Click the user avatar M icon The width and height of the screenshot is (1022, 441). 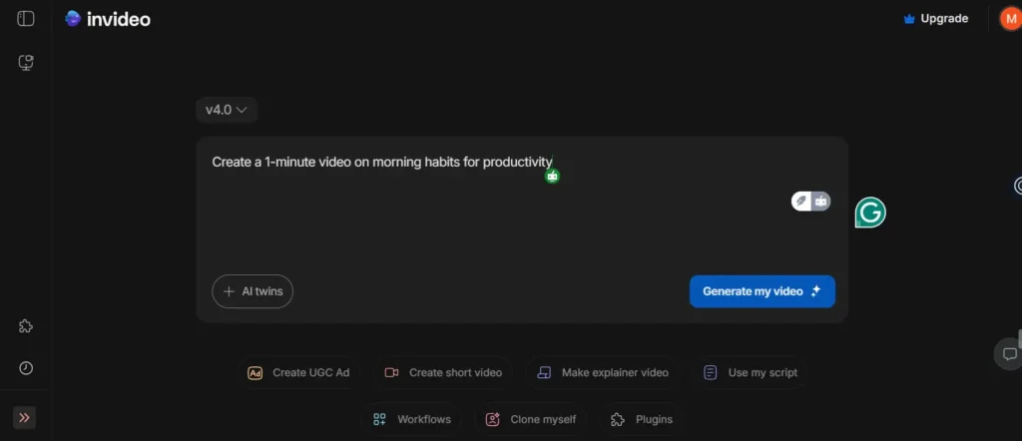[x=1010, y=19]
